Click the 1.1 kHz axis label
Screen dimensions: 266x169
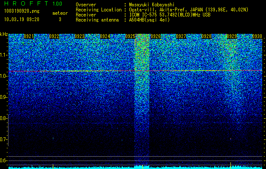tap(3, 55)
